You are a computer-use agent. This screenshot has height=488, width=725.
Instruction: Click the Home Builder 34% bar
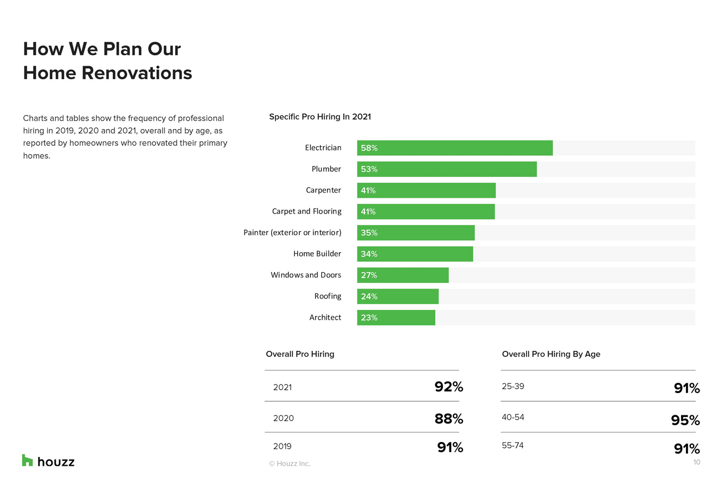point(415,254)
